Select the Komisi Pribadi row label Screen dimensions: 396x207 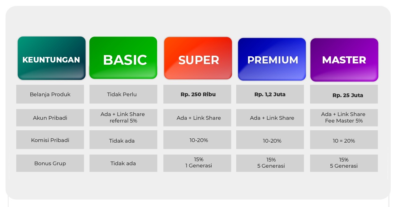pos(50,140)
